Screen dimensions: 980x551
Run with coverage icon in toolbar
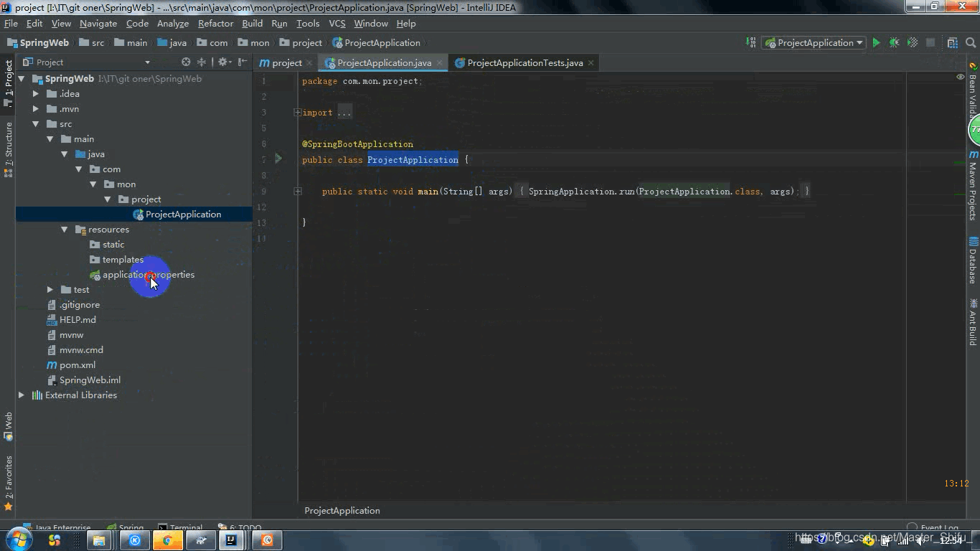click(913, 43)
